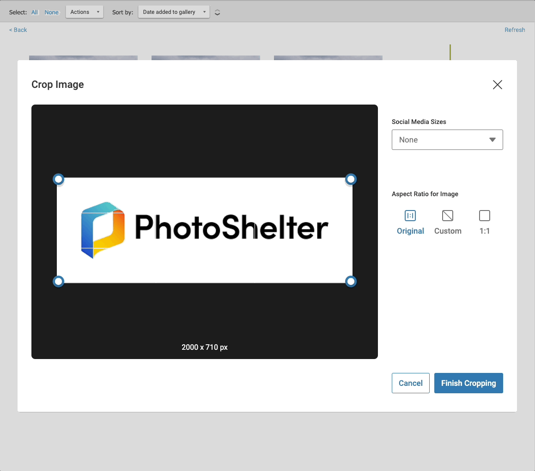Choose the Custom aspect ratio icon

coord(448,216)
